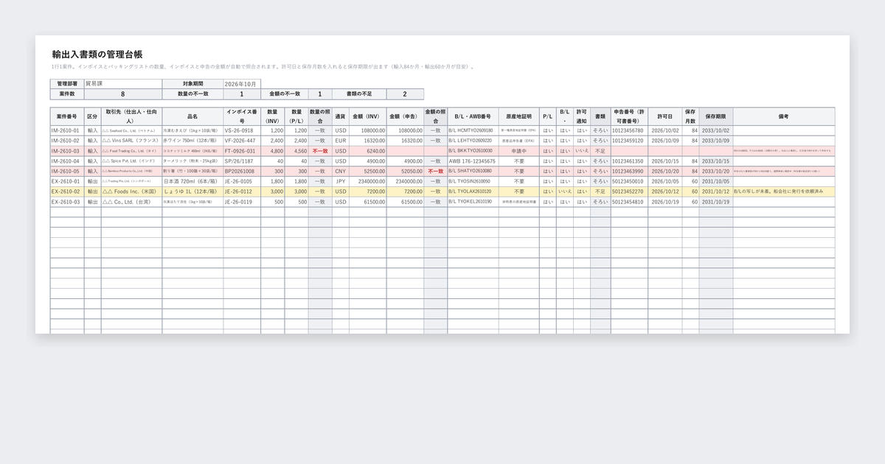
Task: Select the currency cell CNY
Action: (x=341, y=171)
